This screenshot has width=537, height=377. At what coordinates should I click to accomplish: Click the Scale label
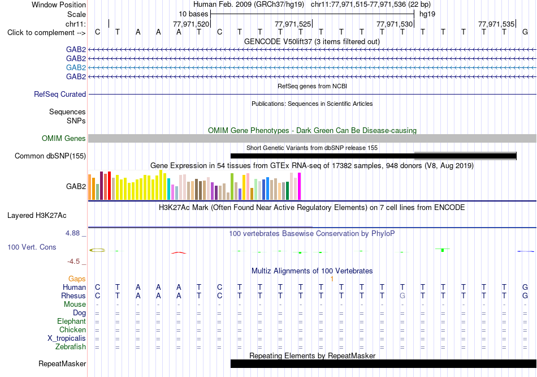77,14
